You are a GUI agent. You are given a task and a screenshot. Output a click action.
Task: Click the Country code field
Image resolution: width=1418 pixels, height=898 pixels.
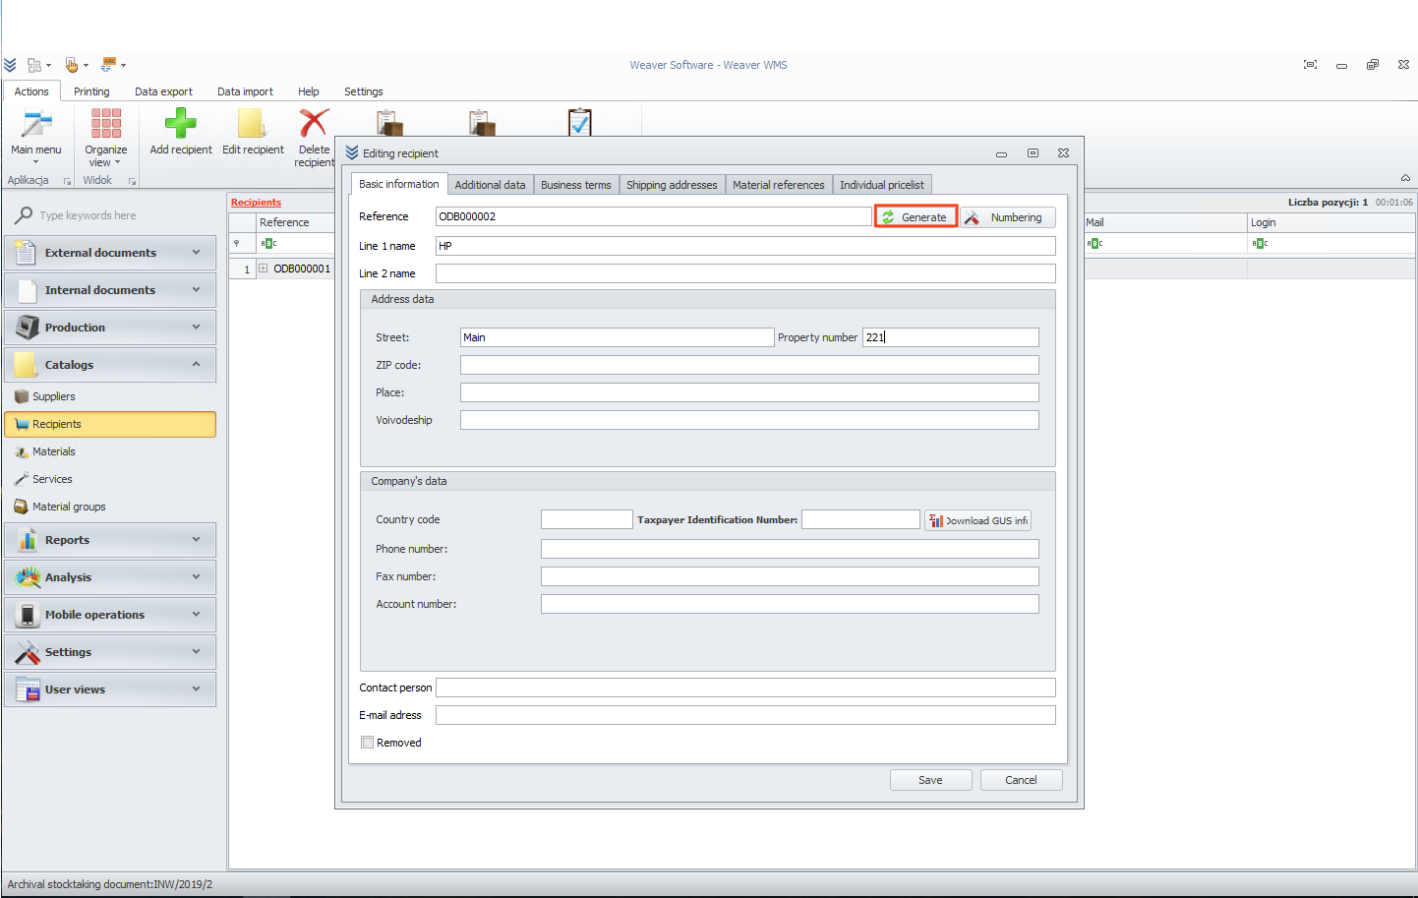[x=586, y=519]
